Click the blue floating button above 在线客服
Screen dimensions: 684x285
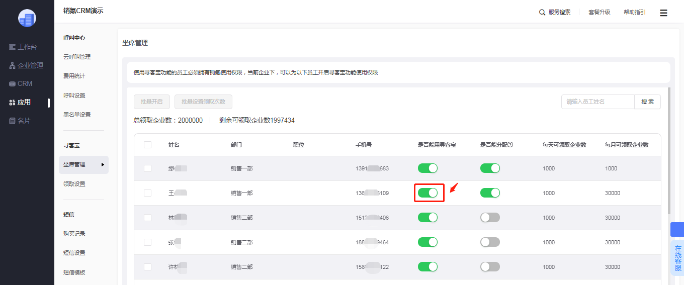point(677,229)
